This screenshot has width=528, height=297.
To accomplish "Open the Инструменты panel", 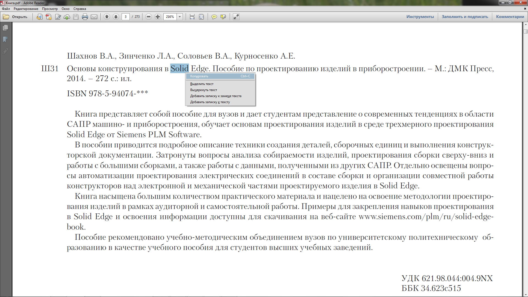I will pos(420,17).
